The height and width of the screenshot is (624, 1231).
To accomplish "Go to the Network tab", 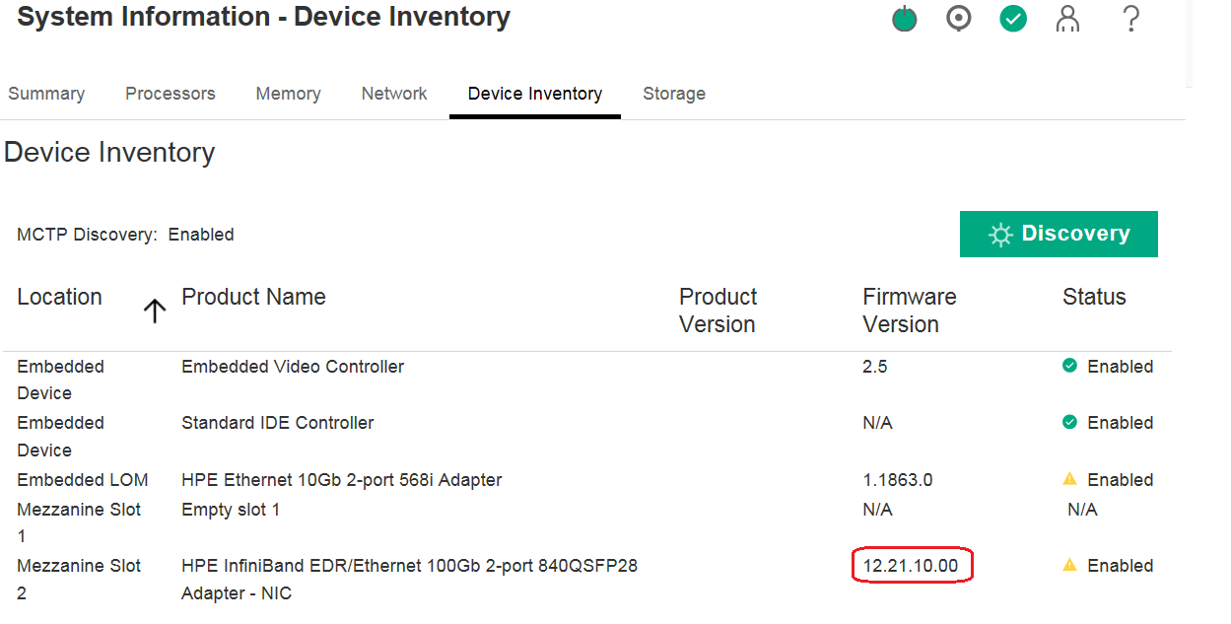I will [x=394, y=94].
